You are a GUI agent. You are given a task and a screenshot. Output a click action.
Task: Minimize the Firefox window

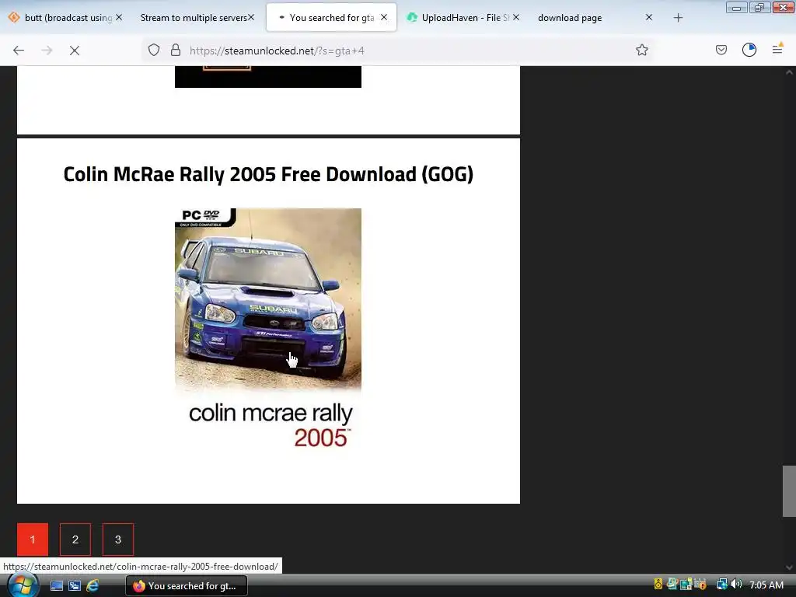(736, 7)
